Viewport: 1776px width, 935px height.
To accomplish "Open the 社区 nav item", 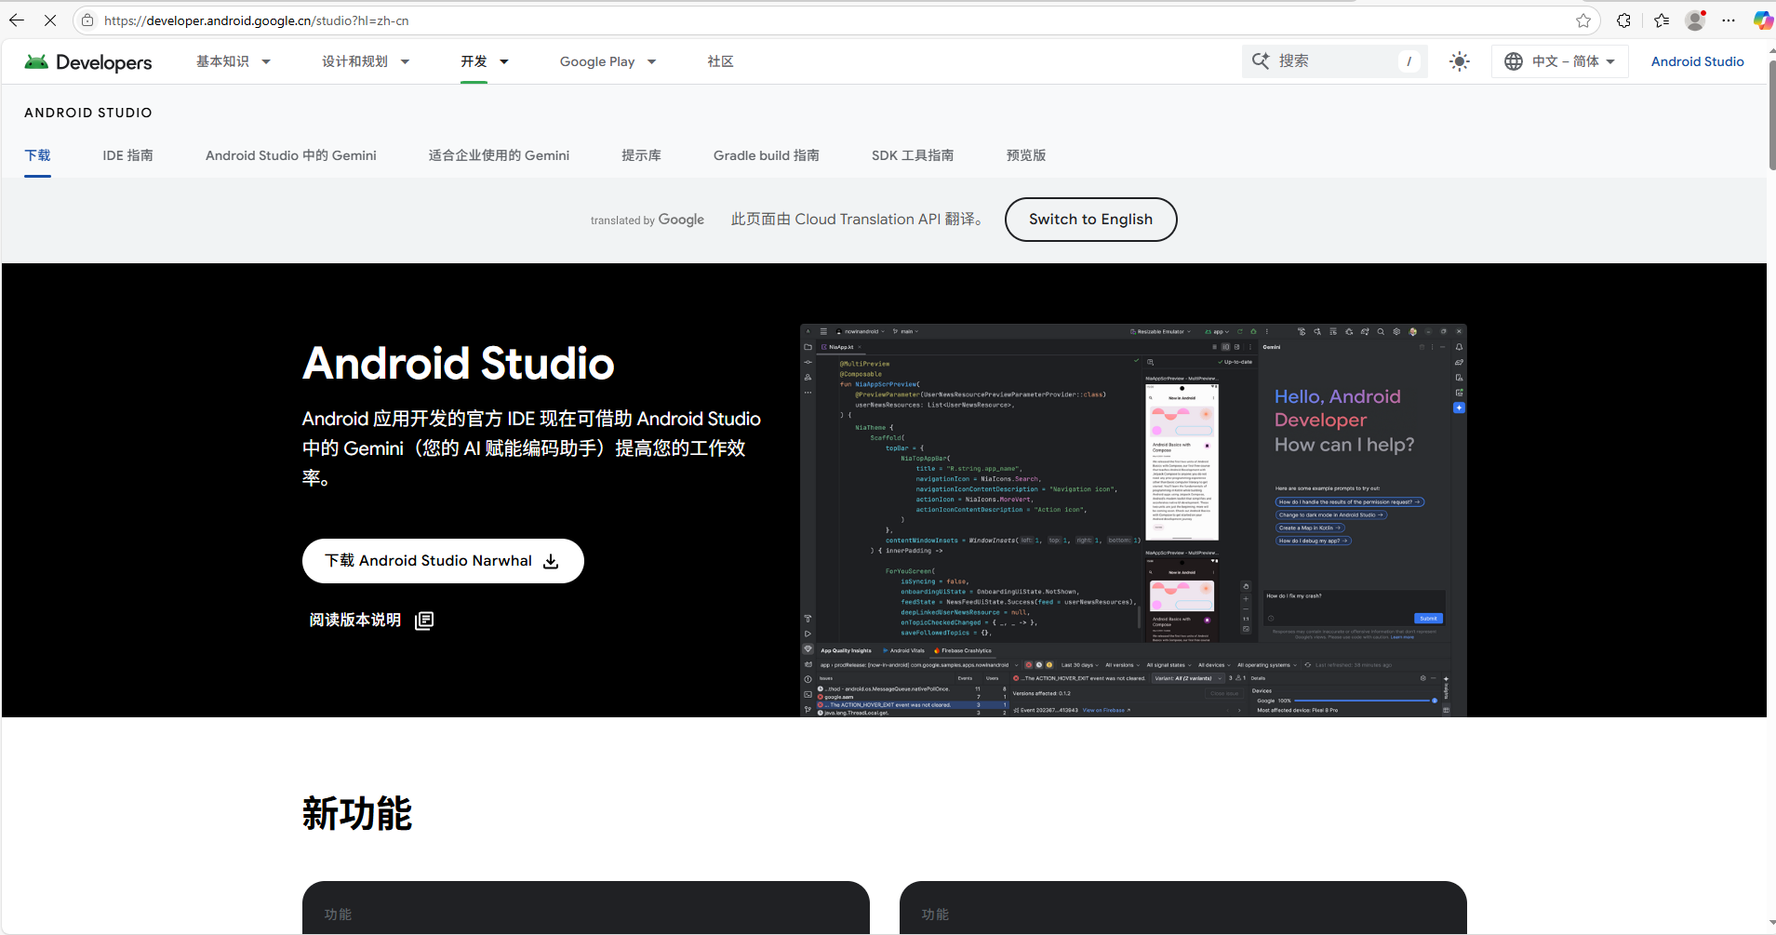I will pyautogui.click(x=720, y=61).
